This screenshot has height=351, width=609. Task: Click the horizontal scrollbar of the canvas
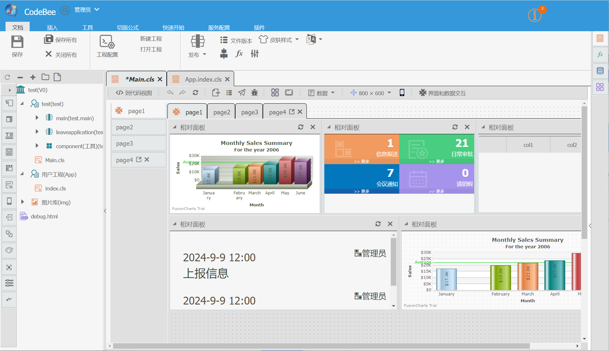(x=321, y=346)
